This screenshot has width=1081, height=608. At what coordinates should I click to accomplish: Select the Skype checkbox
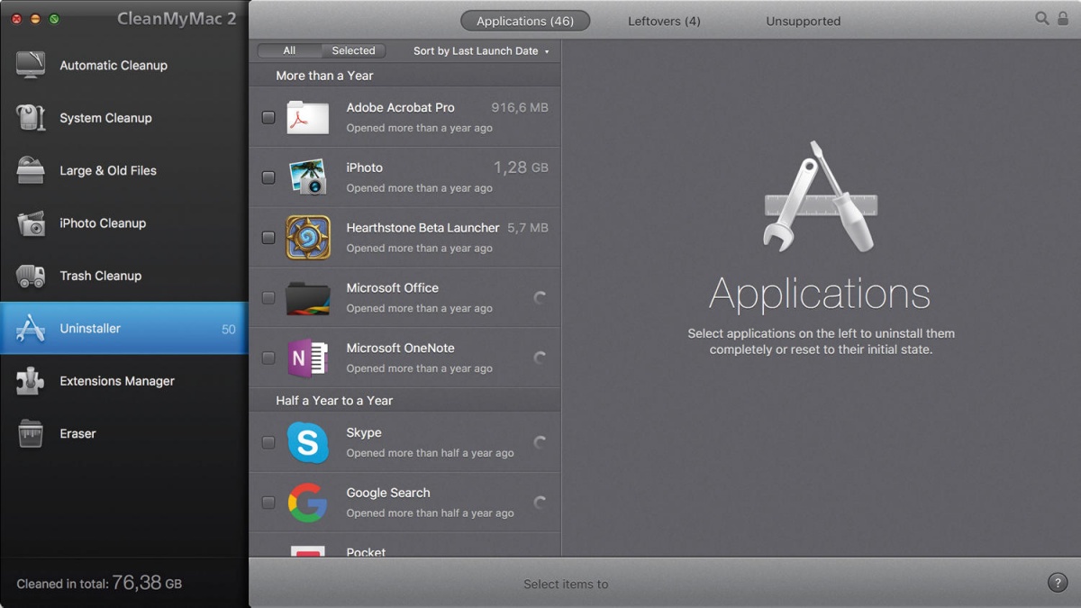click(x=268, y=442)
